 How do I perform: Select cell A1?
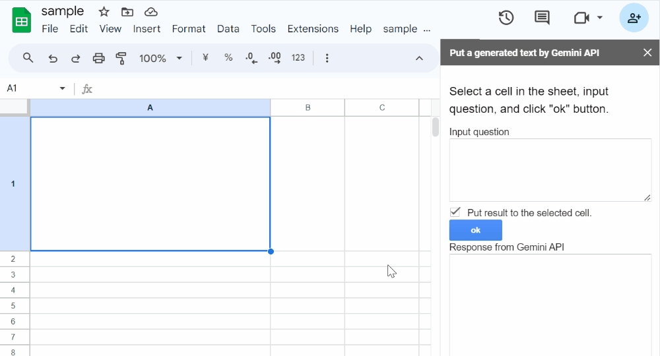click(x=150, y=184)
